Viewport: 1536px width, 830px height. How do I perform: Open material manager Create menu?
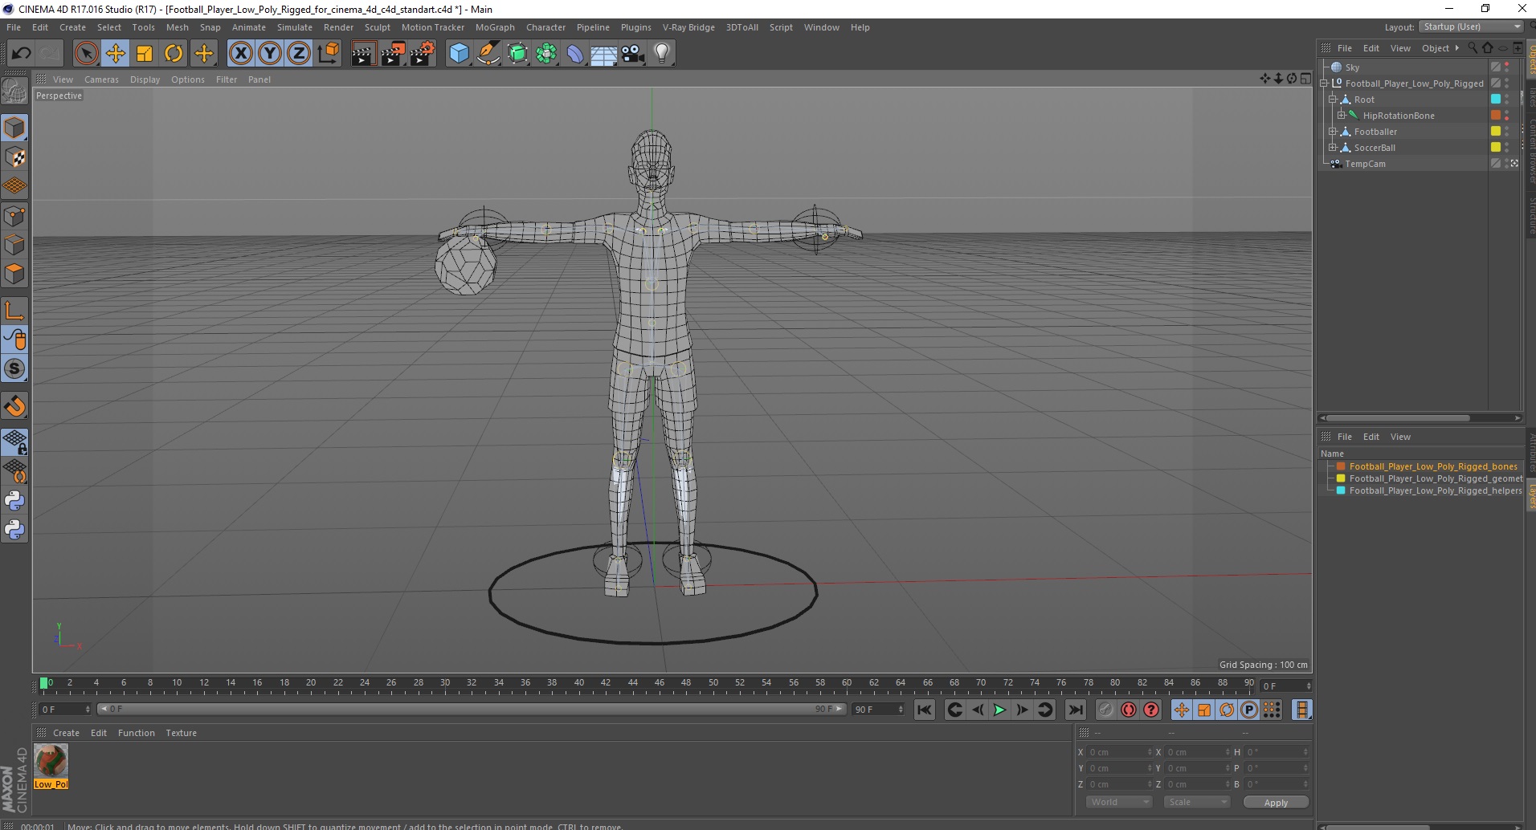pyautogui.click(x=66, y=733)
